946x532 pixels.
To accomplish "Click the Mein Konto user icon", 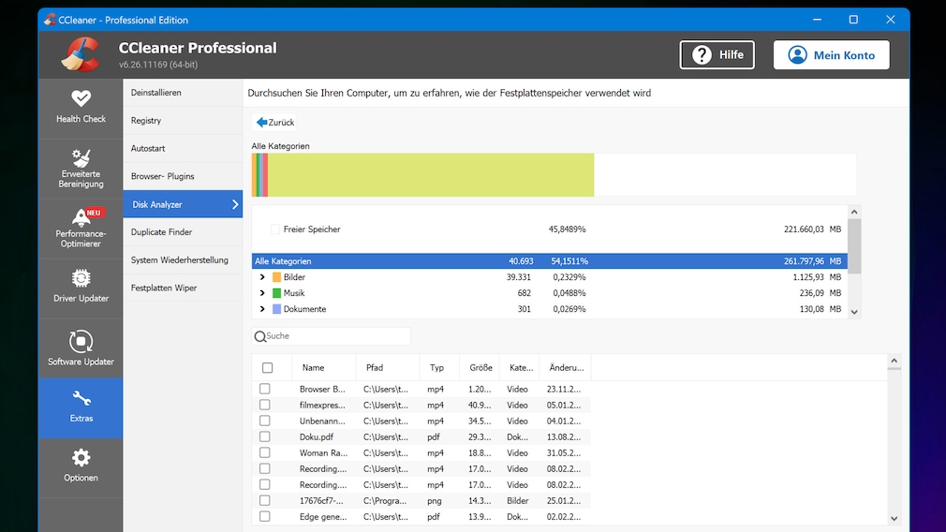I will (797, 55).
